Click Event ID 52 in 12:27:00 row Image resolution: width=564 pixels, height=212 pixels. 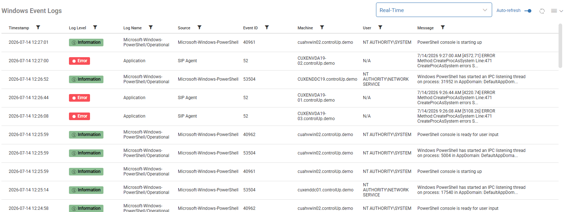246,61
